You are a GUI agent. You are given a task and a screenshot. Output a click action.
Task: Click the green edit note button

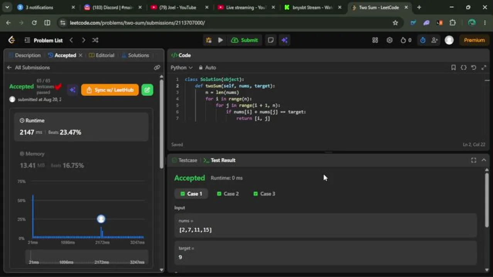click(147, 90)
